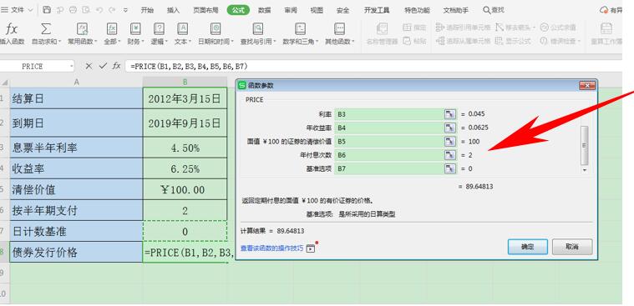This screenshot has width=634, height=306.
Task: Click the Insert Function (插入函数) fx icon
Action: click(11, 28)
